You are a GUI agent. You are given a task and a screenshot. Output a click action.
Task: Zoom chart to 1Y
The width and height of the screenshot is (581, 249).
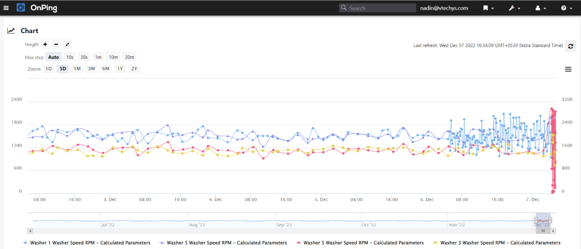click(120, 69)
